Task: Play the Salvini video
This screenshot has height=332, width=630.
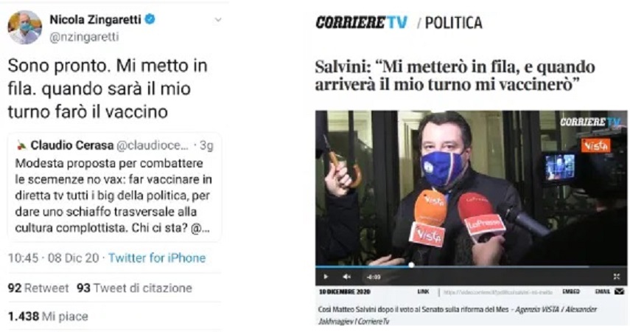Action: 326,277
